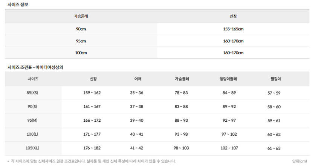Click the 155~165cm height cell

pyautogui.click(x=233, y=29)
